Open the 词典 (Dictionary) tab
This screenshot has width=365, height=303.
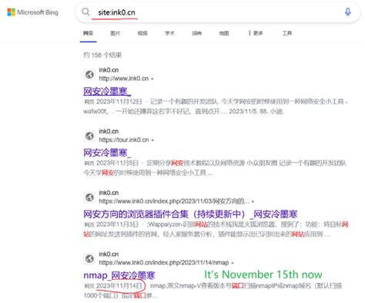[196, 33]
